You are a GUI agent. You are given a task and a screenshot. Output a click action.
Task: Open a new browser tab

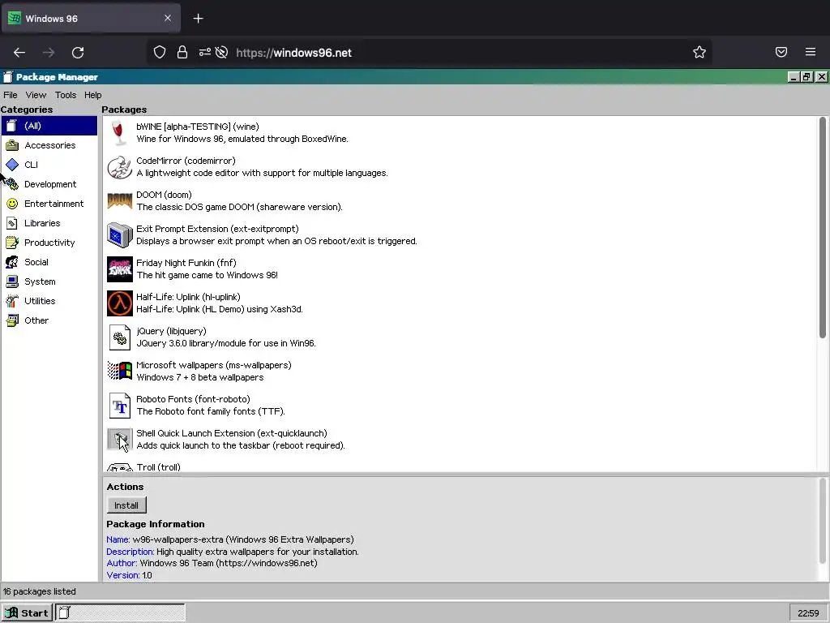point(198,19)
